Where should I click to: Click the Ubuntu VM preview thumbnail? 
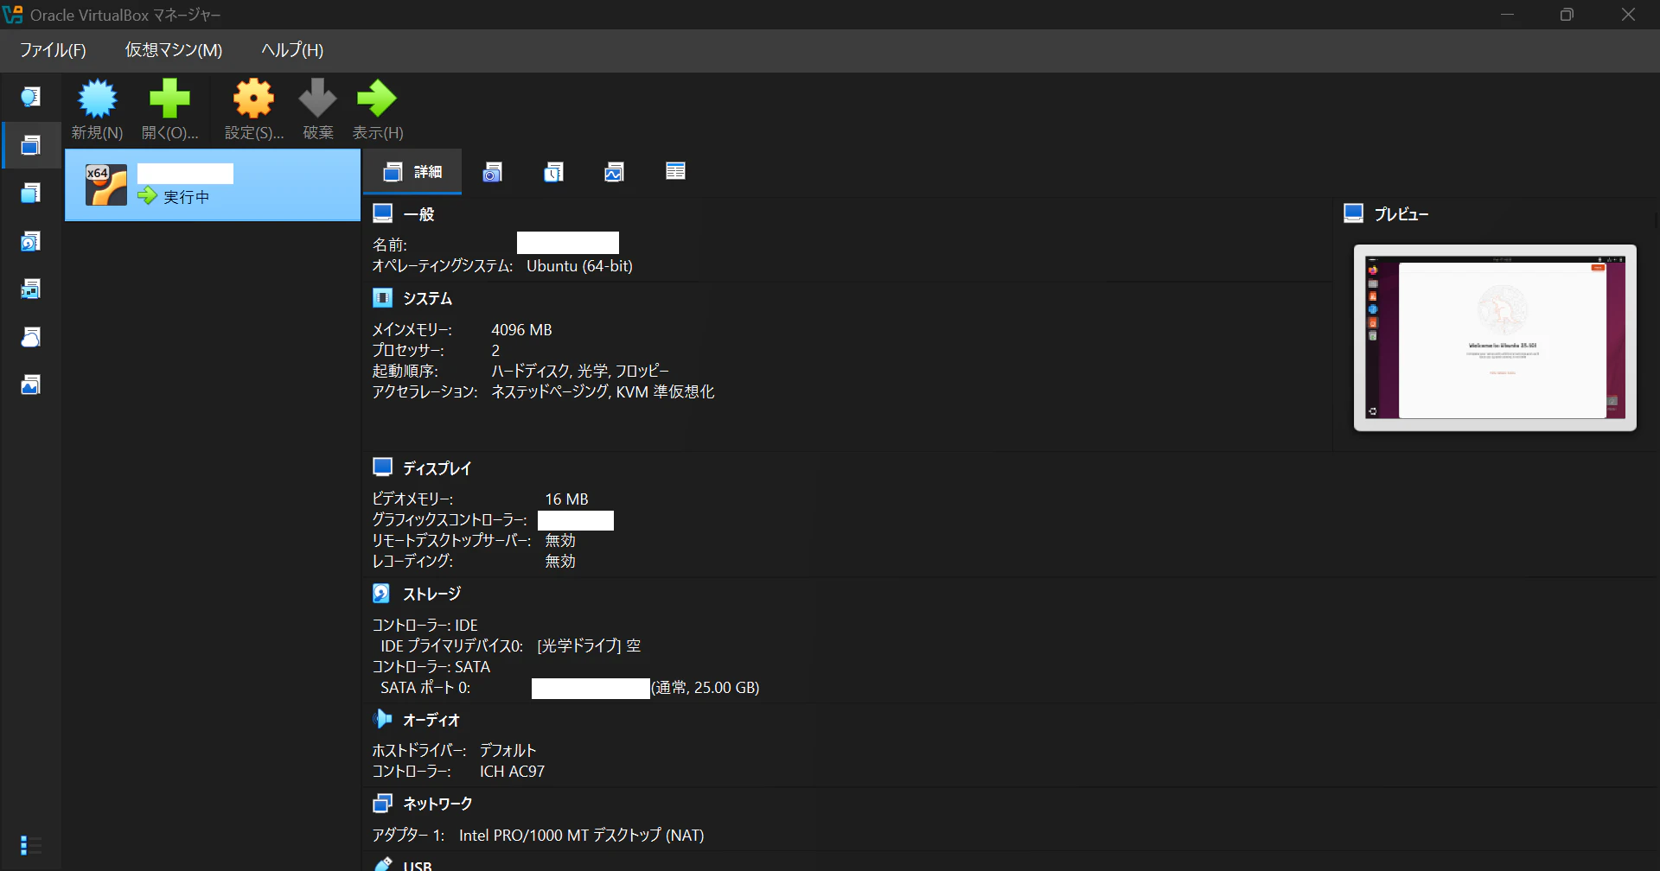pyautogui.click(x=1495, y=338)
